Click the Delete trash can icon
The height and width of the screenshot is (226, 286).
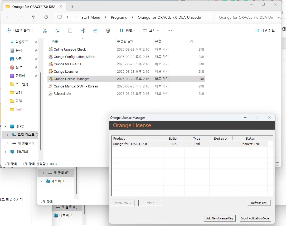click(108, 31)
